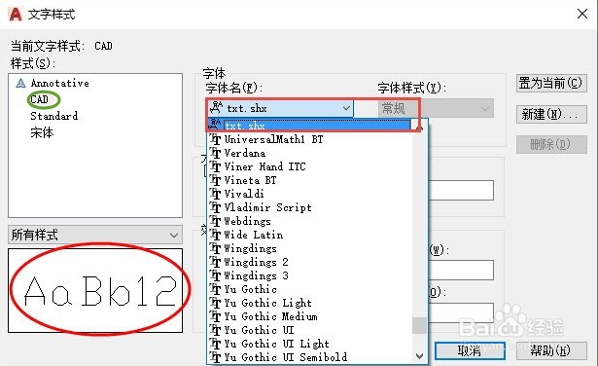Click the TrueType icon beside Yu Gothic Medium
598x366 pixels.
click(x=216, y=316)
